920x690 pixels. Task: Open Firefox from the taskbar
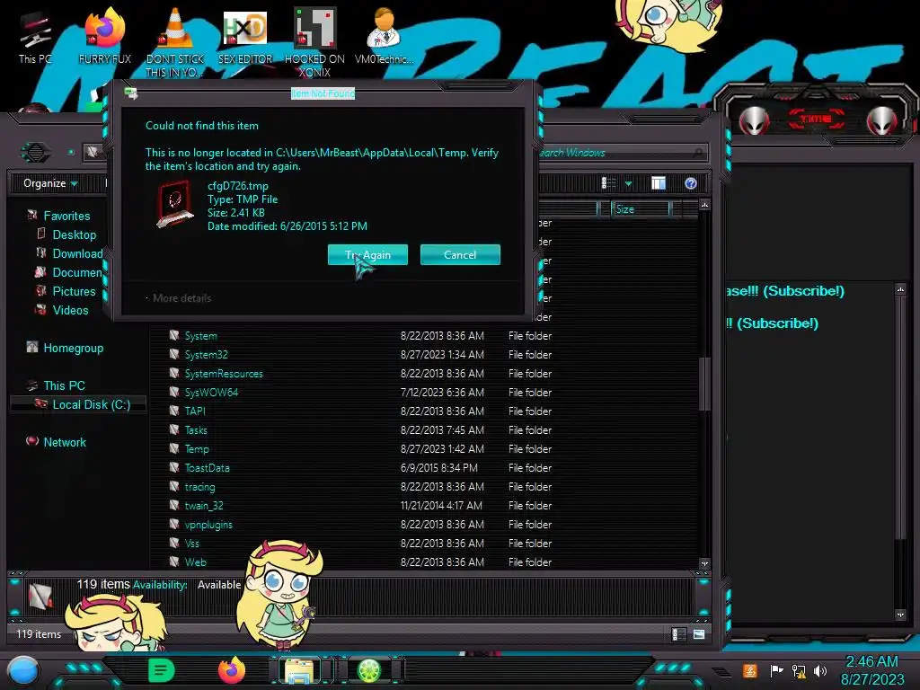point(231,670)
